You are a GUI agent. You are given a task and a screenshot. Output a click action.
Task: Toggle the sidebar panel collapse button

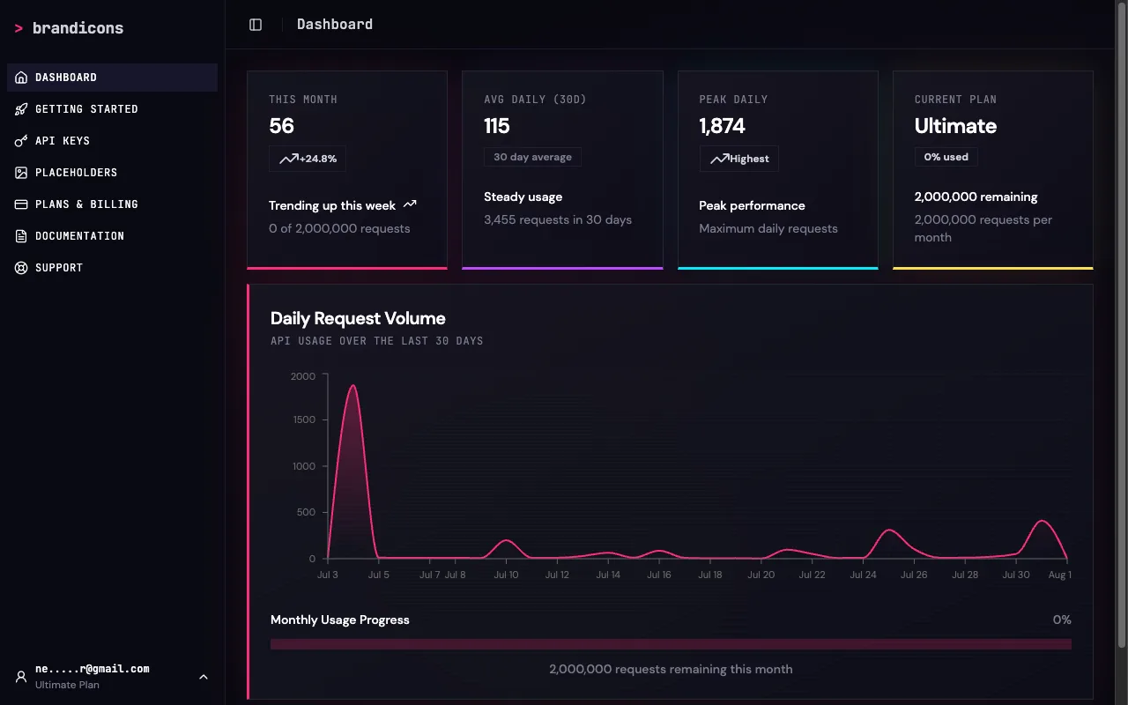click(256, 25)
